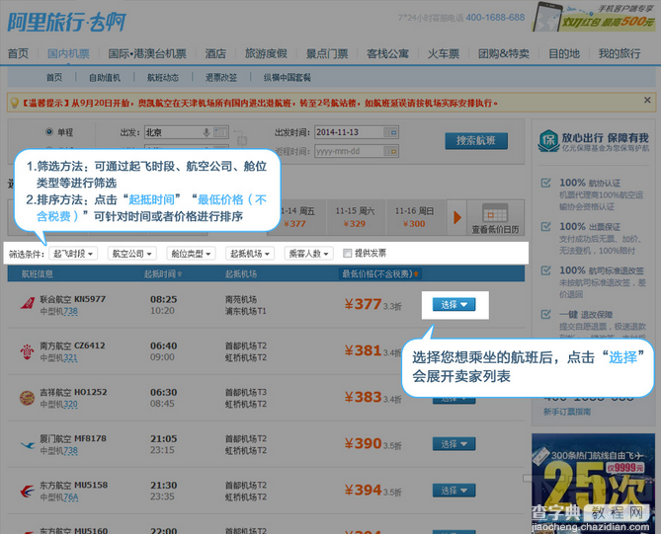Open calendar icon for 返程时间
Viewport: 661px width, 534px height.
(391, 151)
